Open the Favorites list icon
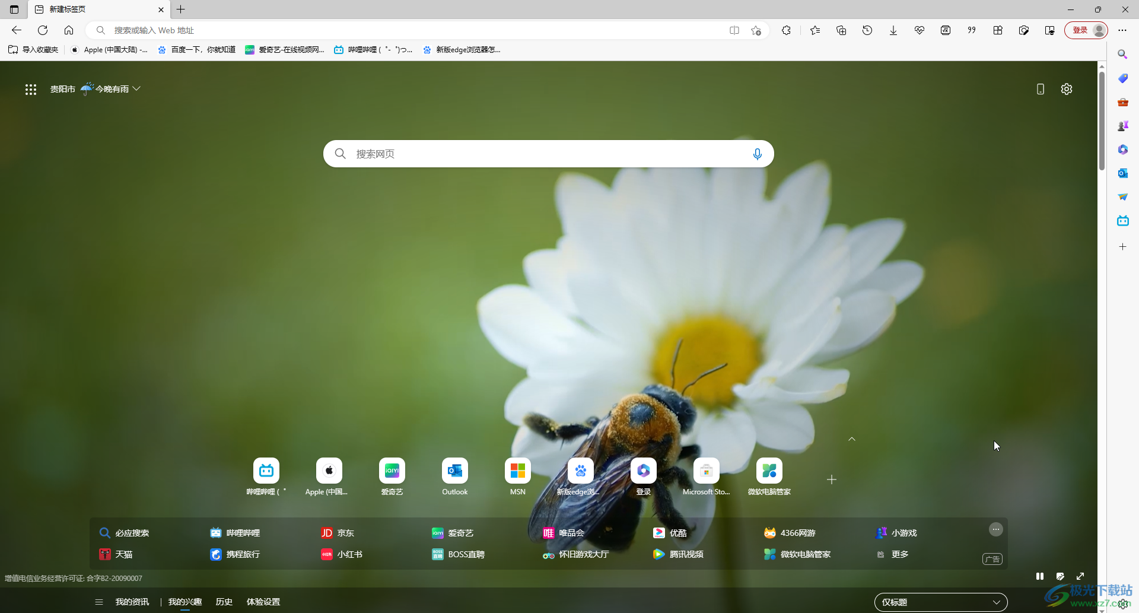1139x613 pixels. 815,30
